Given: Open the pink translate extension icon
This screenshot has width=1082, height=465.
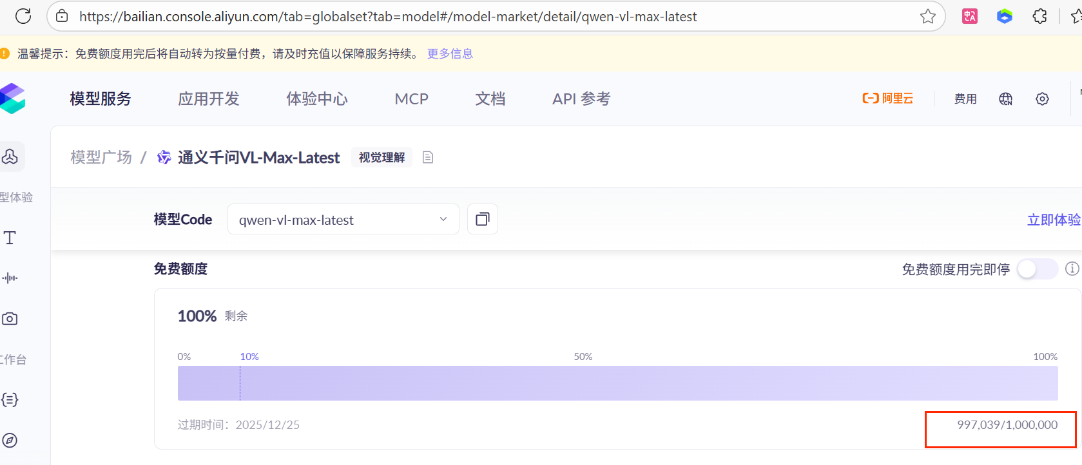Looking at the screenshot, I should click(970, 16).
